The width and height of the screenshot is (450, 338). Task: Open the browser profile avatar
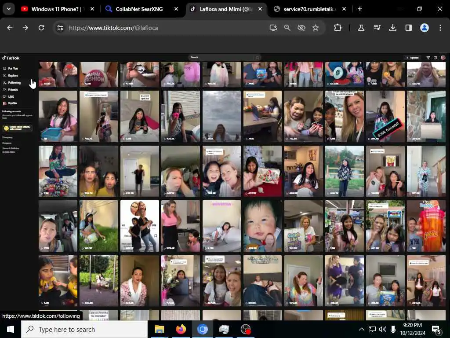click(425, 28)
